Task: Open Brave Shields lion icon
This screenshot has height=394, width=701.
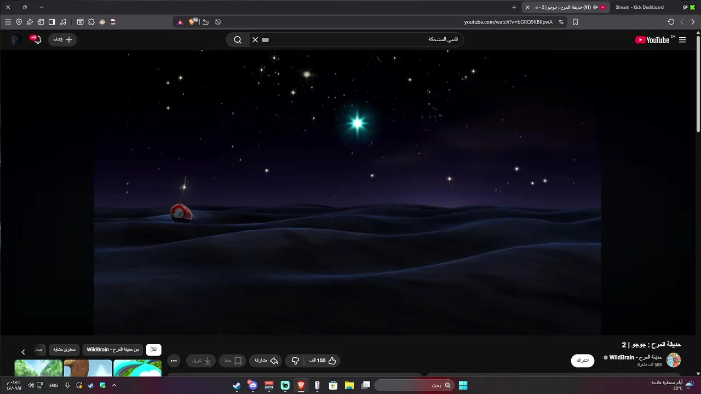Action: 193,22
